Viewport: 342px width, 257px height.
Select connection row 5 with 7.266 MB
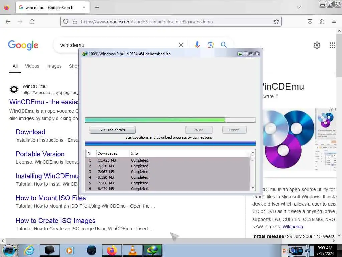pos(168,183)
